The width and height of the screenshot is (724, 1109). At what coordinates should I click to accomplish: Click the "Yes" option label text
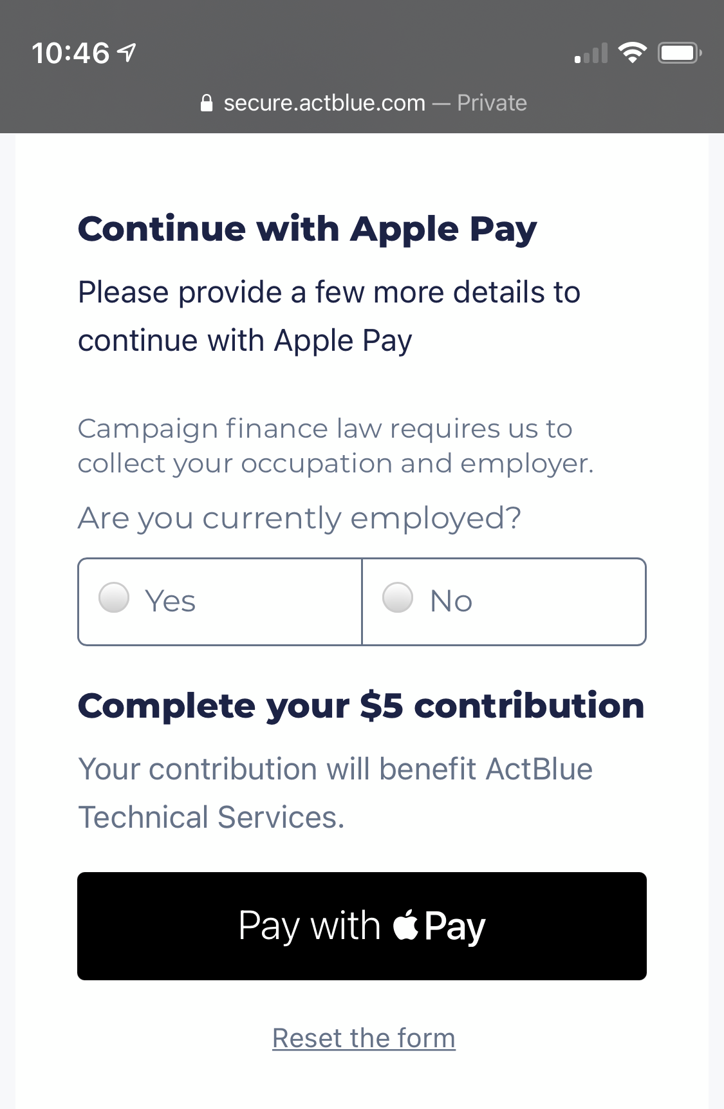(170, 601)
